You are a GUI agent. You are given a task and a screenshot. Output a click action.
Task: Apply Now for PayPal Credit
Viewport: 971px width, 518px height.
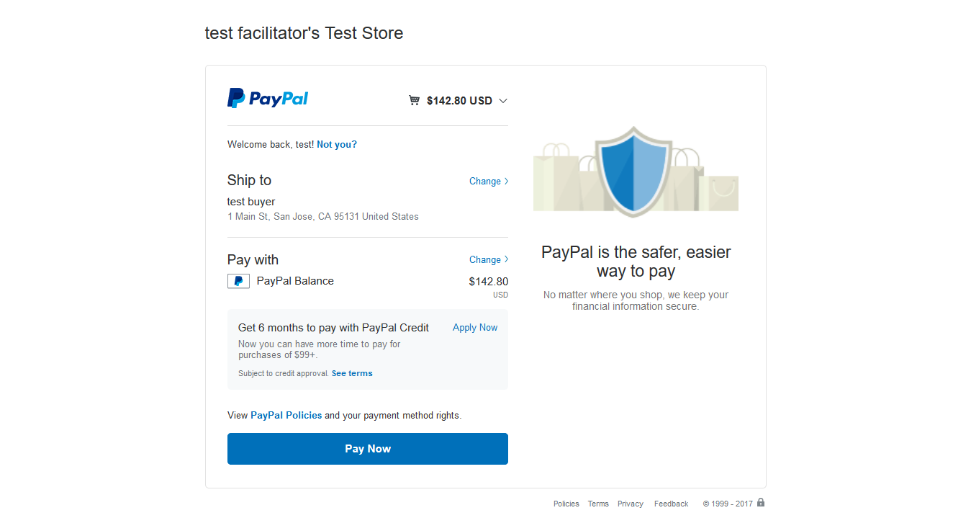pos(475,327)
